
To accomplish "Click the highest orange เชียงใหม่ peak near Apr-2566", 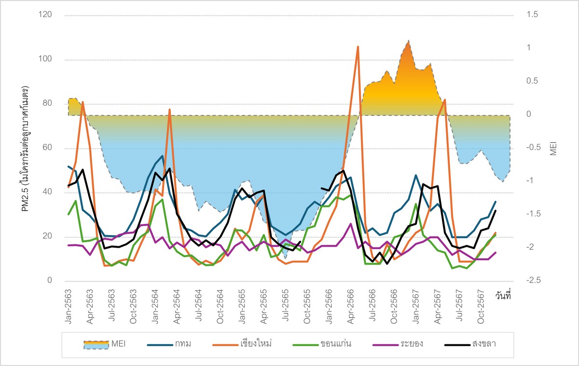I will coord(358,47).
